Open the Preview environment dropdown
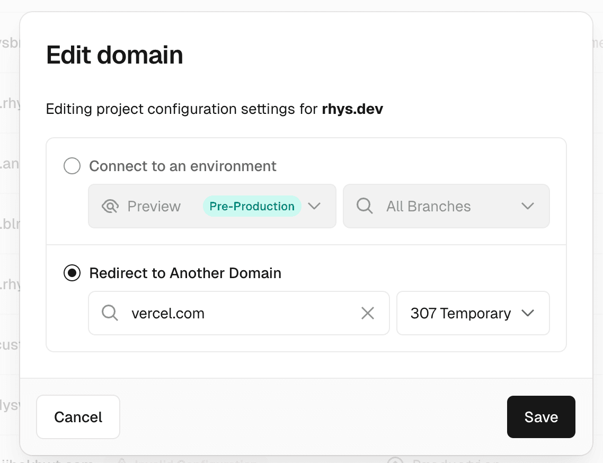The width and height of the screenshot is (603, 463). pos(212,206)
